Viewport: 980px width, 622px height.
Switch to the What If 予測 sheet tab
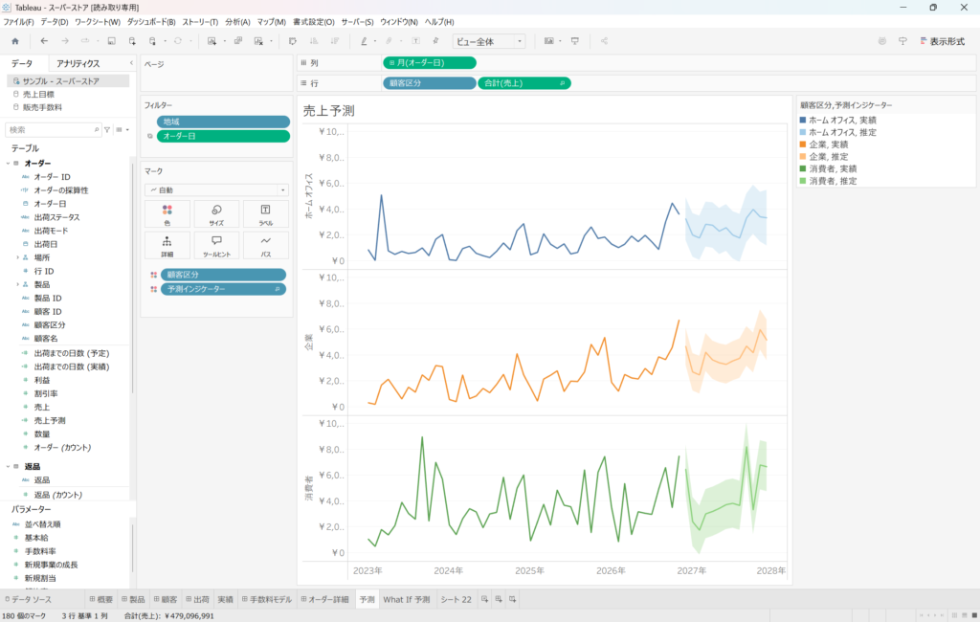point(406,599)
